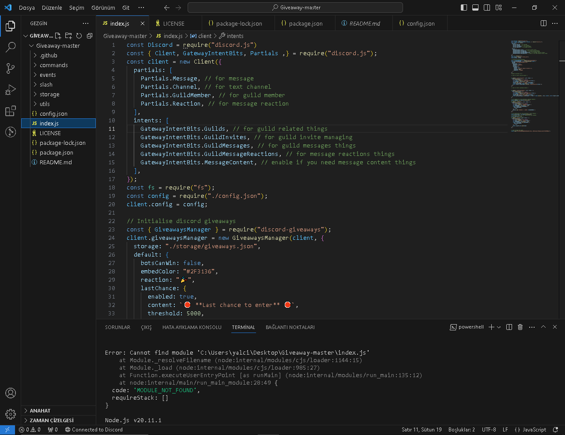Refresh the explorer file tree
565x435 pixels.
coord(79,36)
